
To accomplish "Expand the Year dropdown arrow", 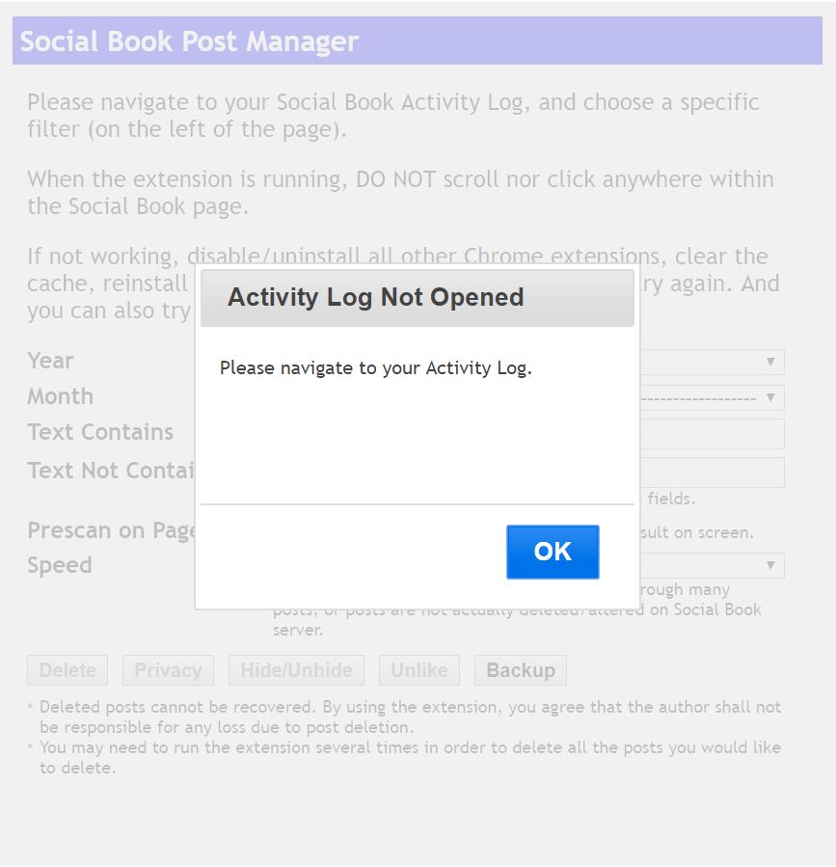I will 770,362.
